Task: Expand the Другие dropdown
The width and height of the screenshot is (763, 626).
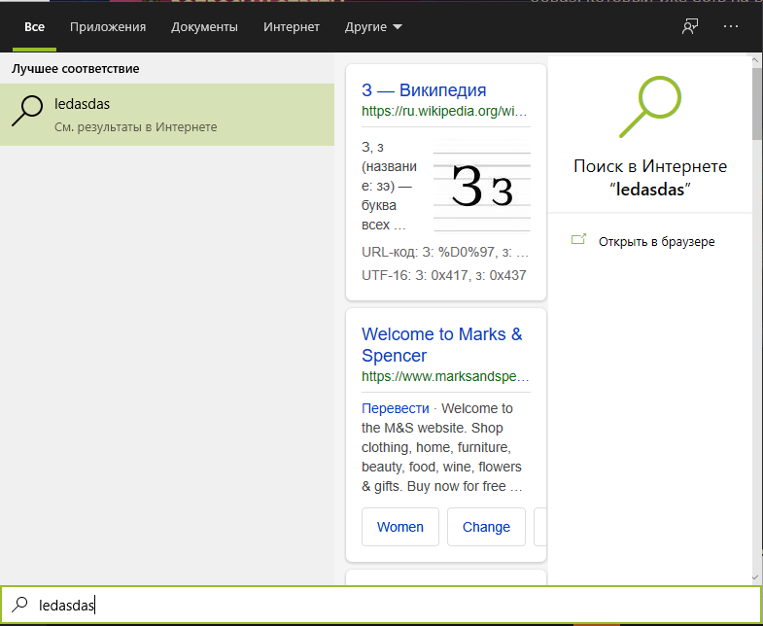Action: point(373,27)
